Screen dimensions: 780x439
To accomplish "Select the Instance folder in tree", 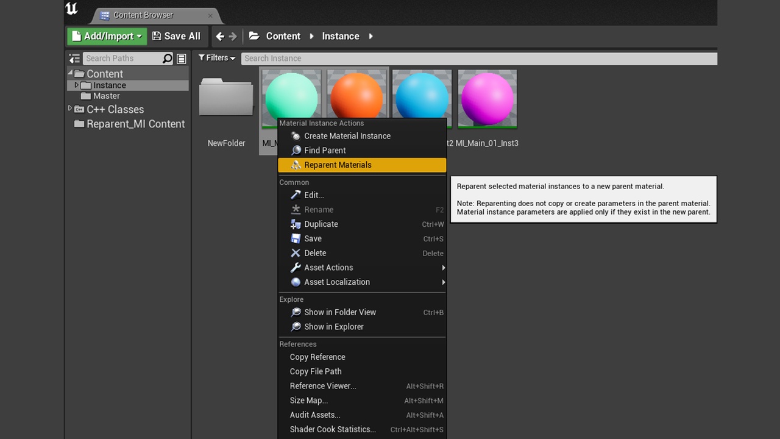I will coord(128,85).
